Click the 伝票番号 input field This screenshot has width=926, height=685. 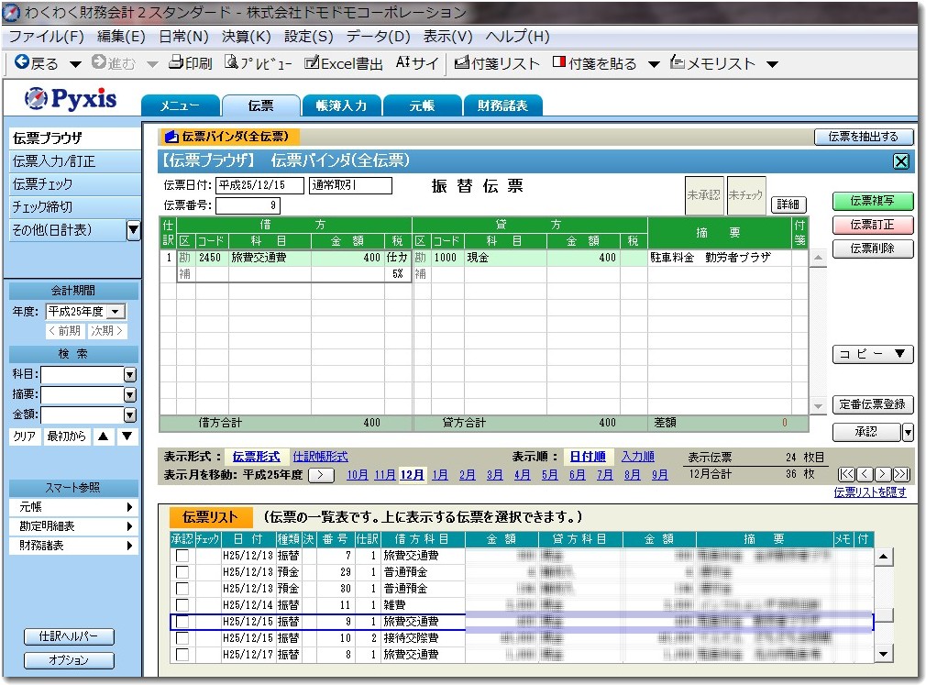click(x=248, y=205)
